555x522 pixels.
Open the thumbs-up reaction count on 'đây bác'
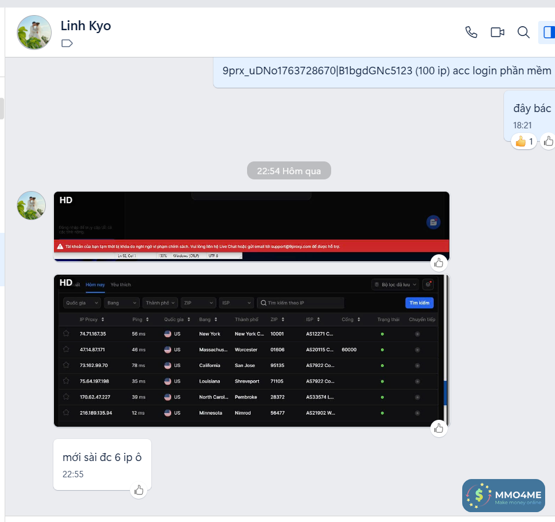pyautogui.click(x=524, y=142)
